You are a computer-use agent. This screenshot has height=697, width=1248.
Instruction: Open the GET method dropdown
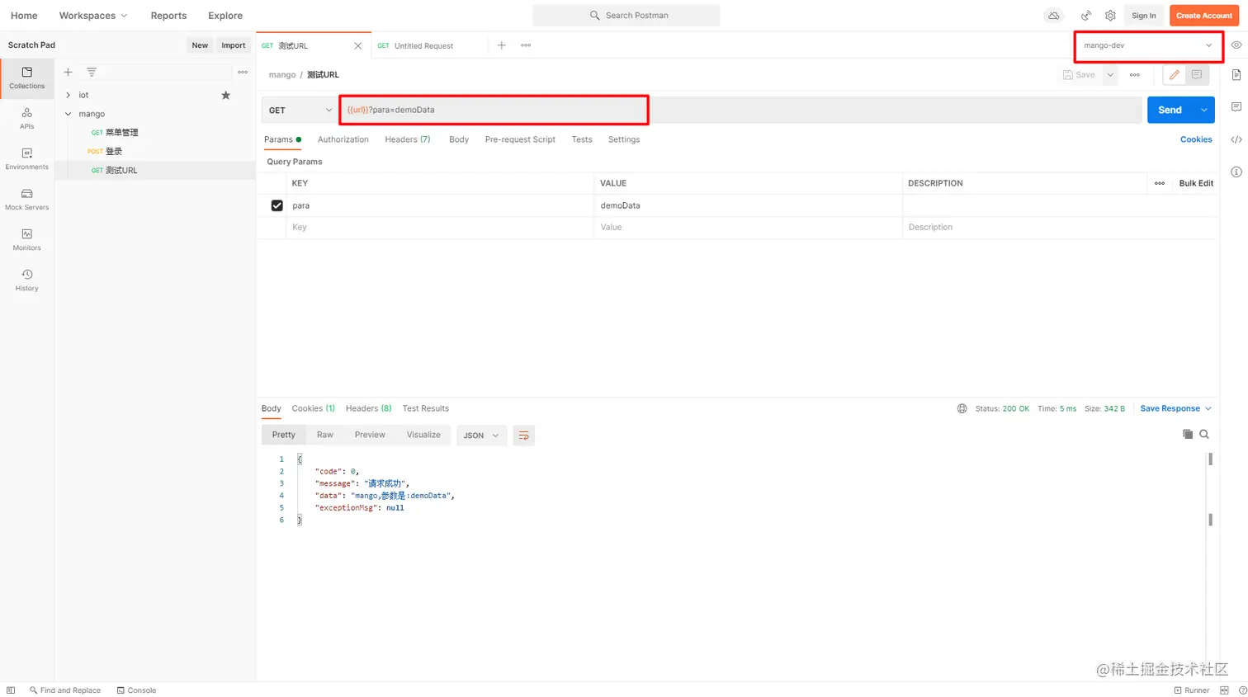[300, 110]
